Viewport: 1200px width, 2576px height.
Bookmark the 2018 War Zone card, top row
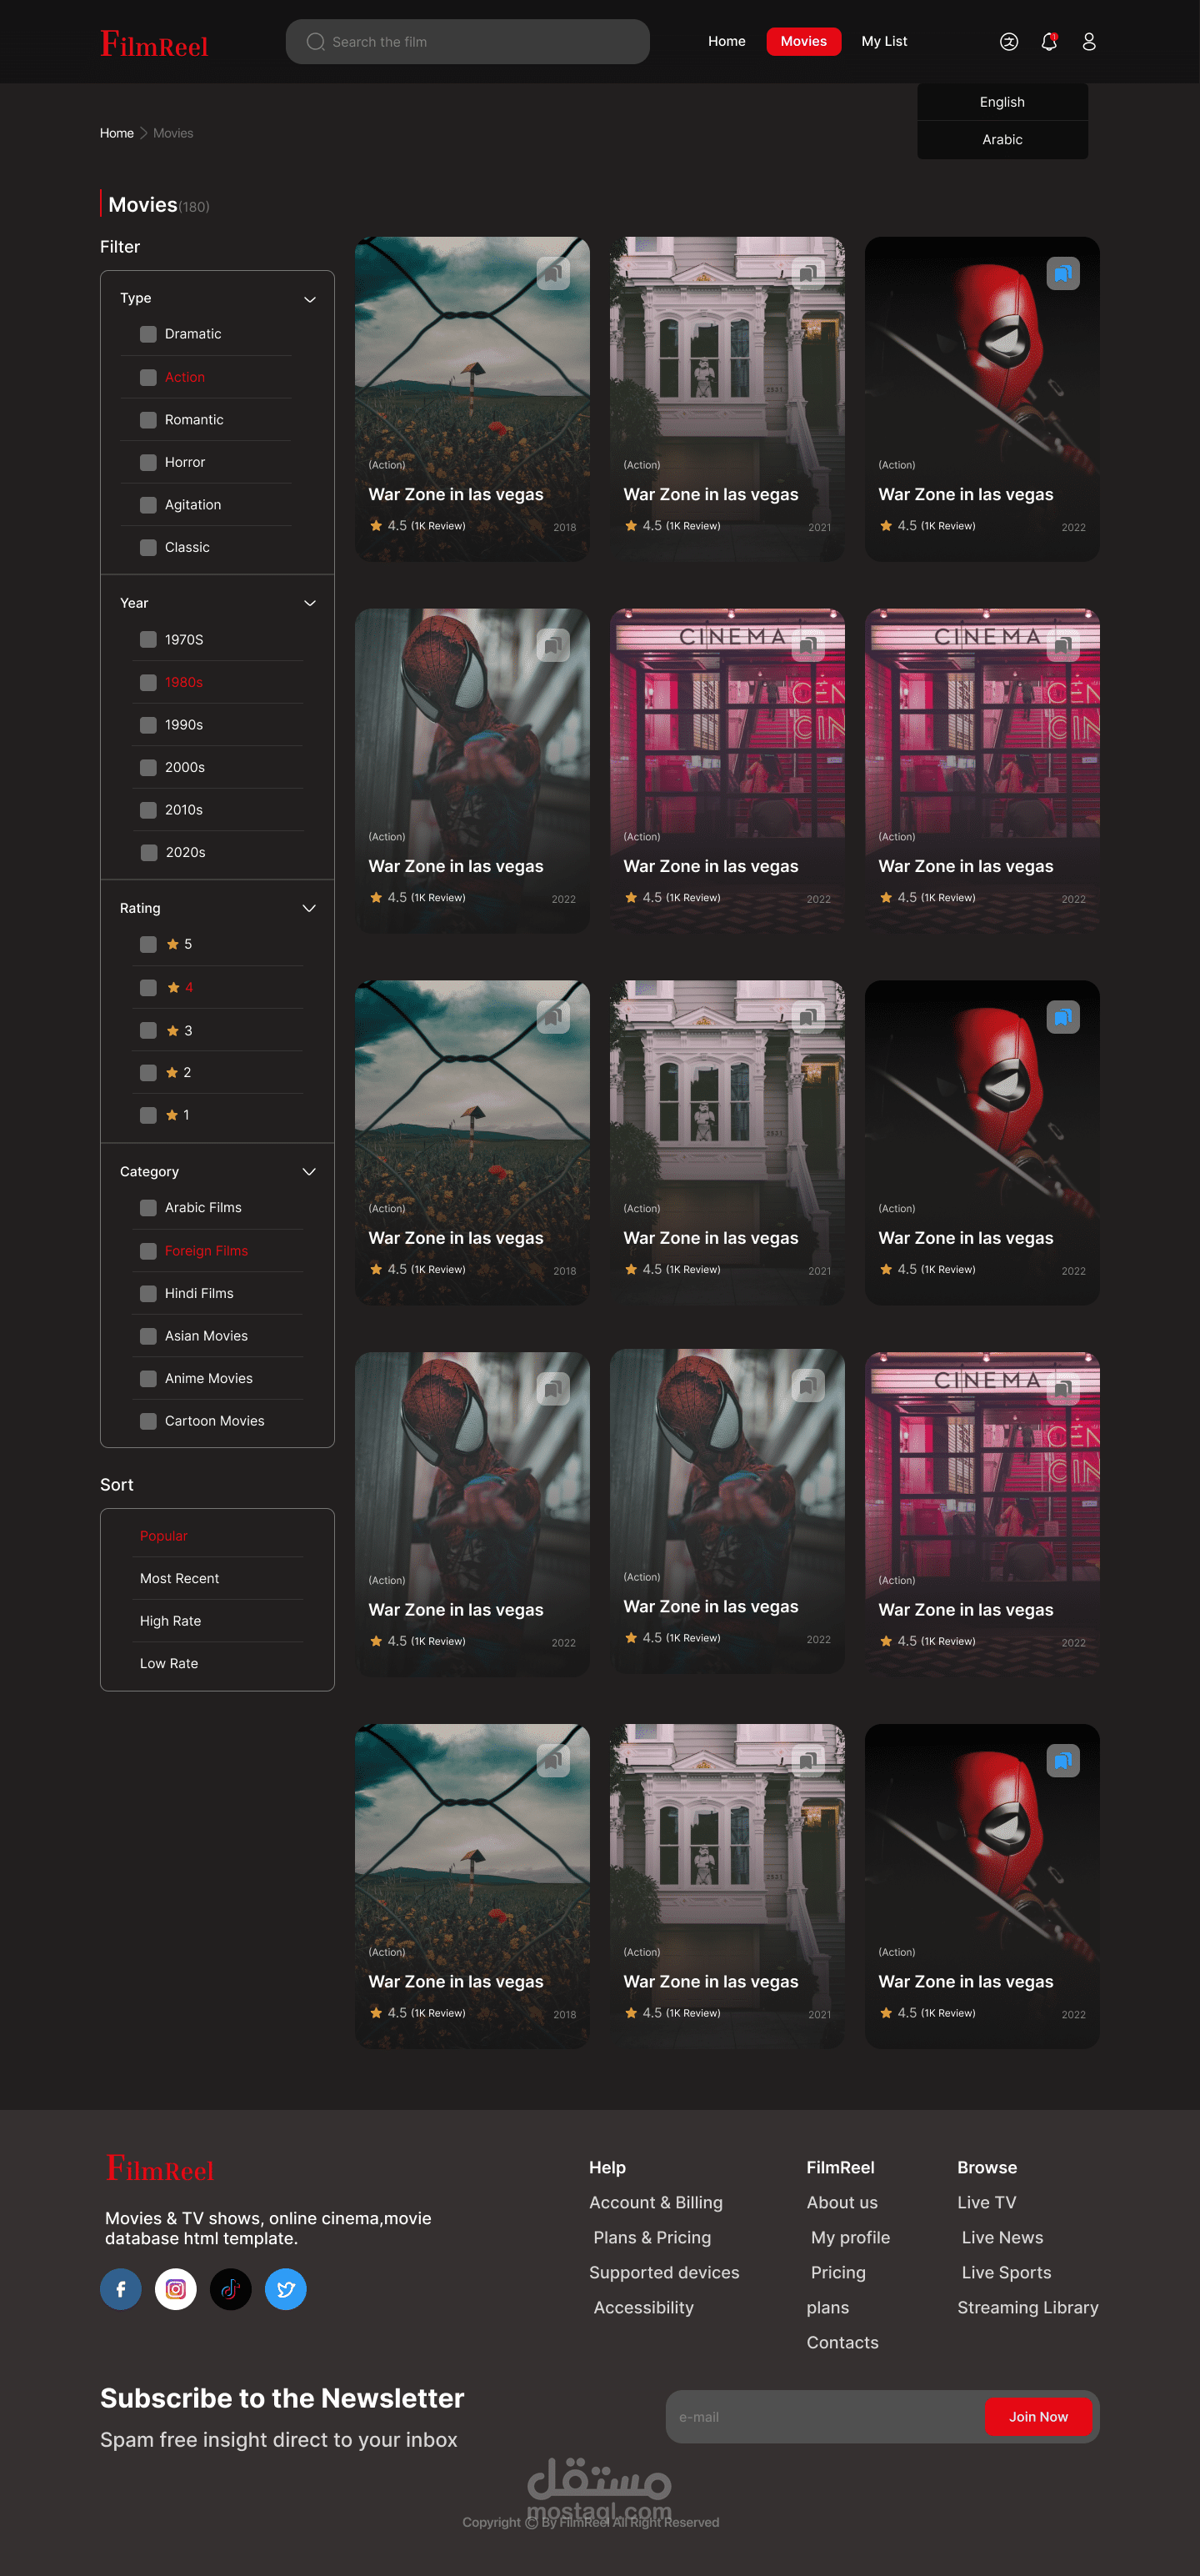pos(553,273)
